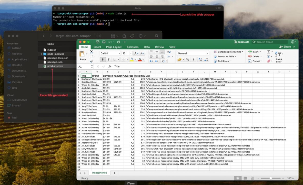Select the Format Painter brush icon
The height and width of the screenshot is (185, 303).
(x=92, y=61)
